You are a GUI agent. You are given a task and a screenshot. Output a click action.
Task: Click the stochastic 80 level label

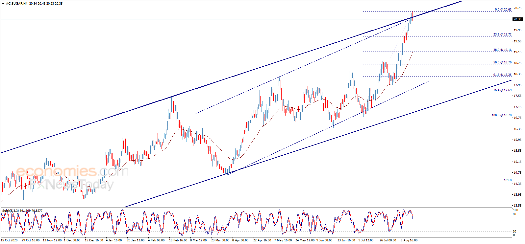pos(515,214)
